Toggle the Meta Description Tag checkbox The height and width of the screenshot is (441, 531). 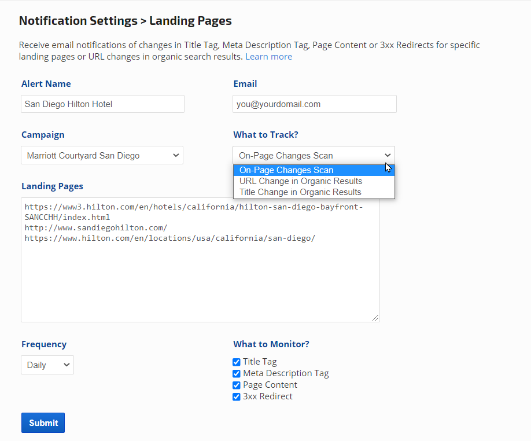click(237, 374)
